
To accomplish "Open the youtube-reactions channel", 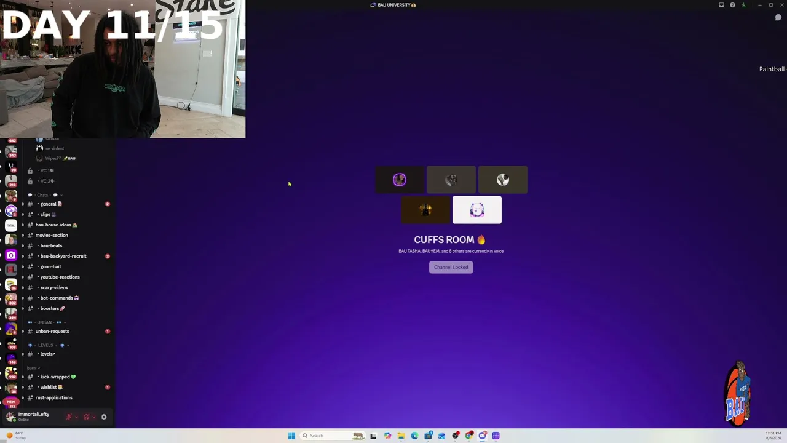I will click(x=66, y=277).
